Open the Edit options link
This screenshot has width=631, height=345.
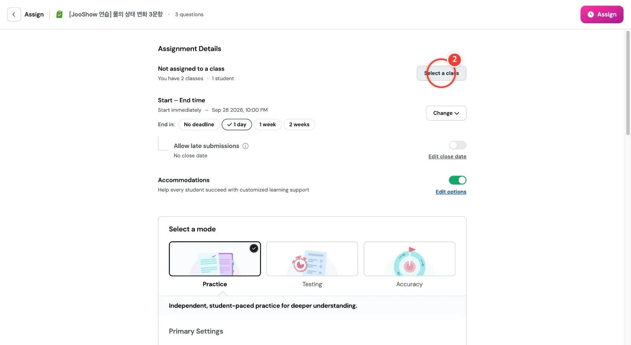tap(451, 192)
